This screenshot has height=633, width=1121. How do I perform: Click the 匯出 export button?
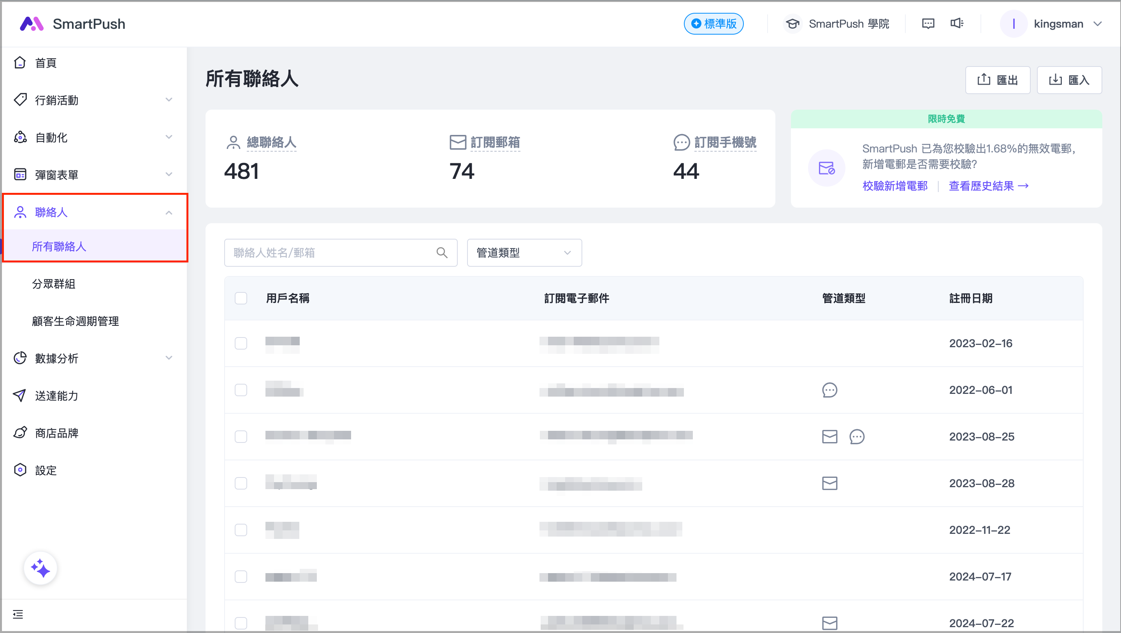pos(997,80)
